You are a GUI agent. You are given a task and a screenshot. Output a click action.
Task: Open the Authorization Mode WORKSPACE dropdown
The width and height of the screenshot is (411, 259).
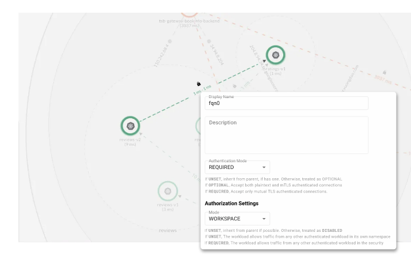(x=237, y=219)
